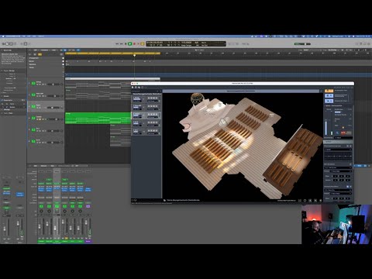The width and height of the screenshot is (372, 279).
Task: Click the duplicate track button
Action: [35, 54]
